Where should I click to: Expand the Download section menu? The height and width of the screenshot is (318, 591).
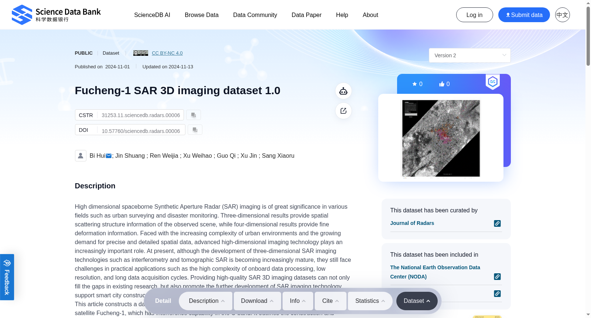coord(257,301)
